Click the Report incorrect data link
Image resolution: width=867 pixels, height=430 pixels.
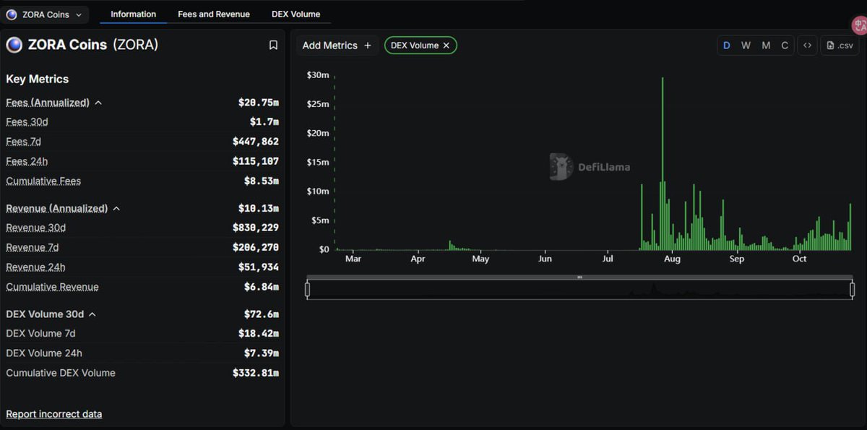[x=54, y=414]
